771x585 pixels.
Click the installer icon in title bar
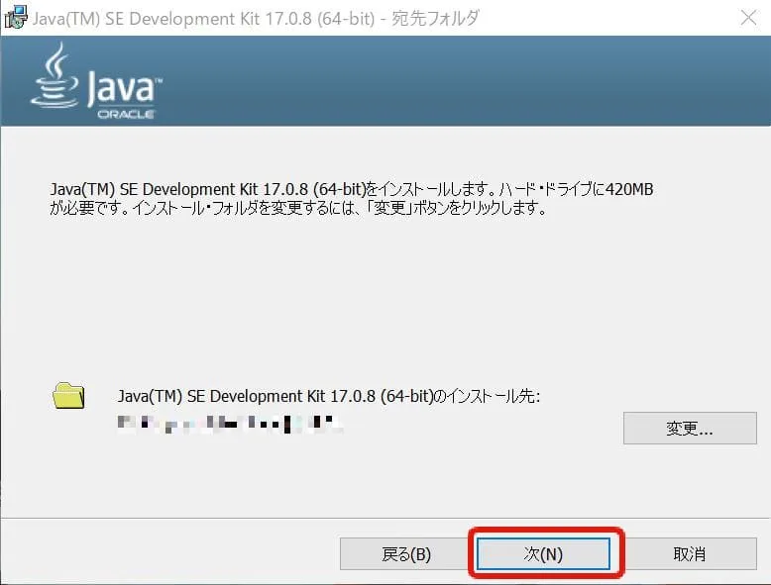[15, 18]
